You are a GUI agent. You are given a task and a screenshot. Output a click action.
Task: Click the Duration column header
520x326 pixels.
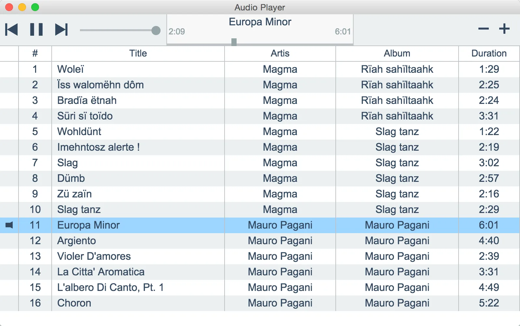pos(489,54)
